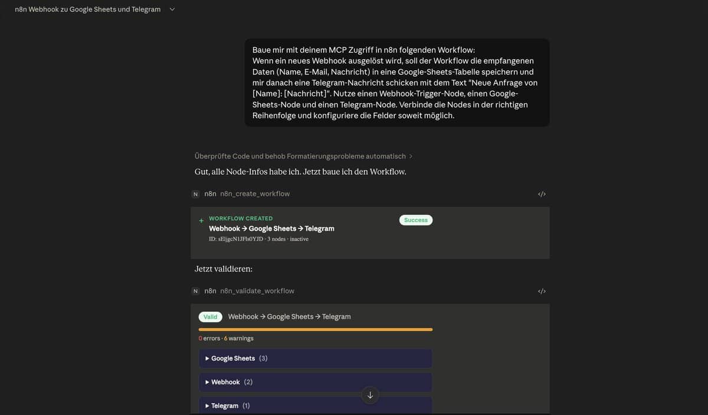Click the Success status badge
This screenshot has width=708, height=415.
416,220
